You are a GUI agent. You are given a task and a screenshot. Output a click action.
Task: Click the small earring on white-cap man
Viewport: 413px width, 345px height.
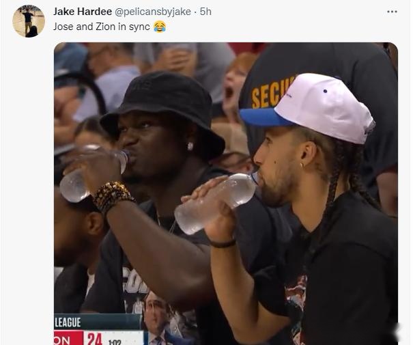[x=302, y=165]
